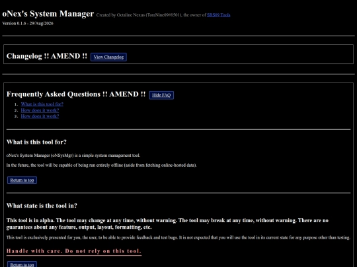Click 'oNex's System Manager (oNSysMgr) is a simple' sentence

[73, 156]
